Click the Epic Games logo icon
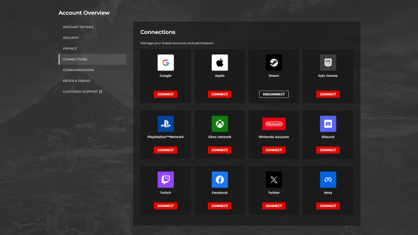 328,62
